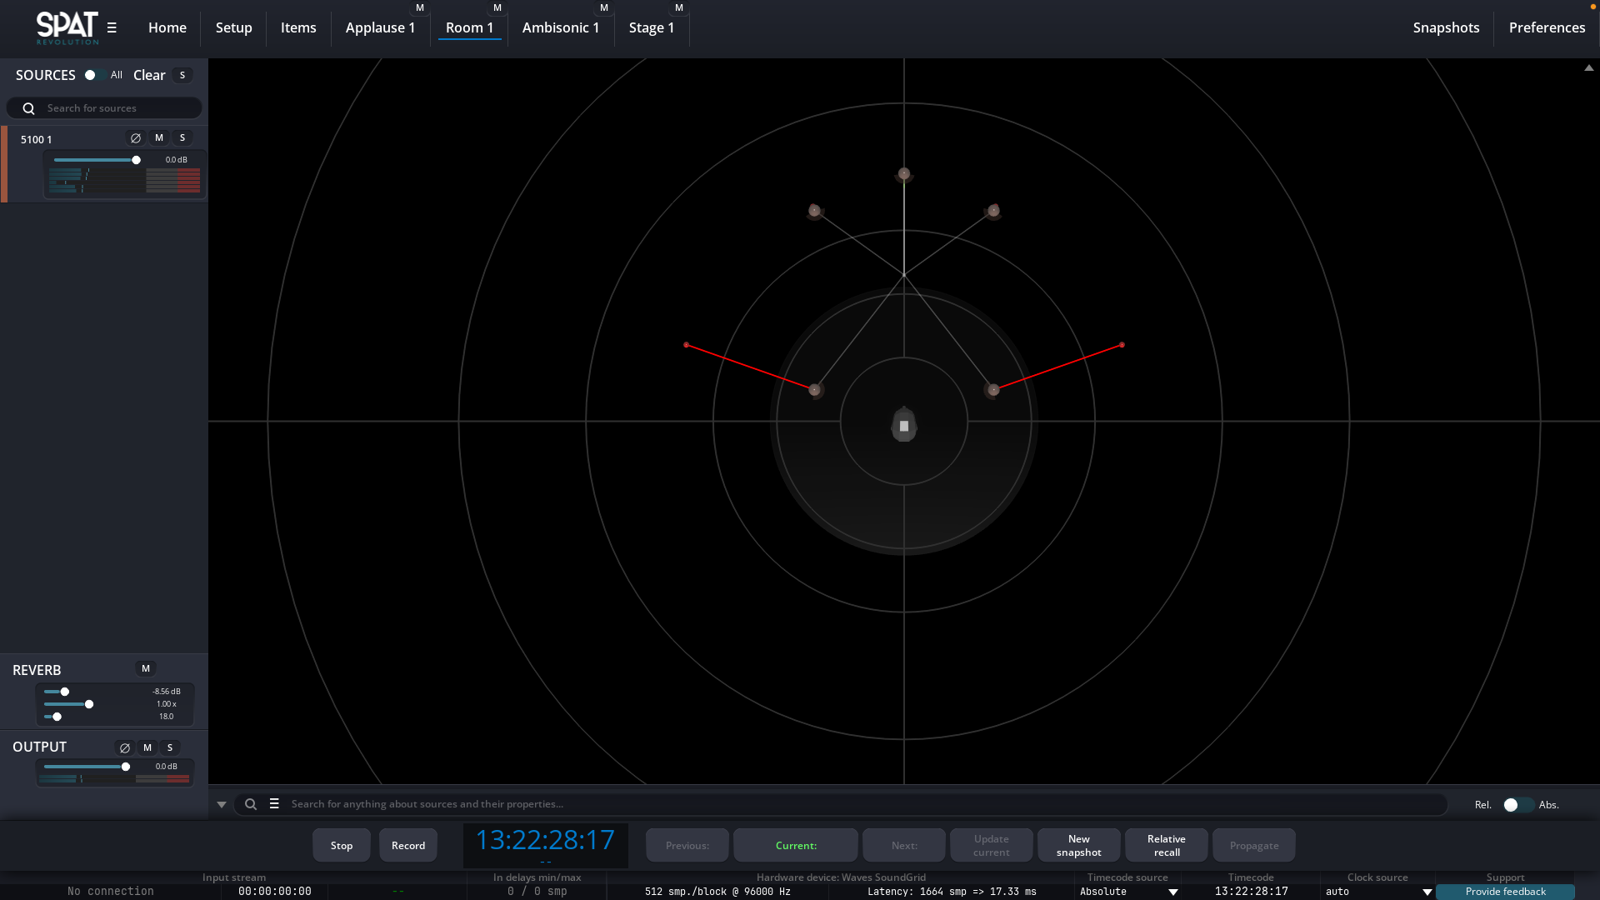The image size is (1600, 900).
Task: Select the front left speaker source
Action: (x=815, y=211)
